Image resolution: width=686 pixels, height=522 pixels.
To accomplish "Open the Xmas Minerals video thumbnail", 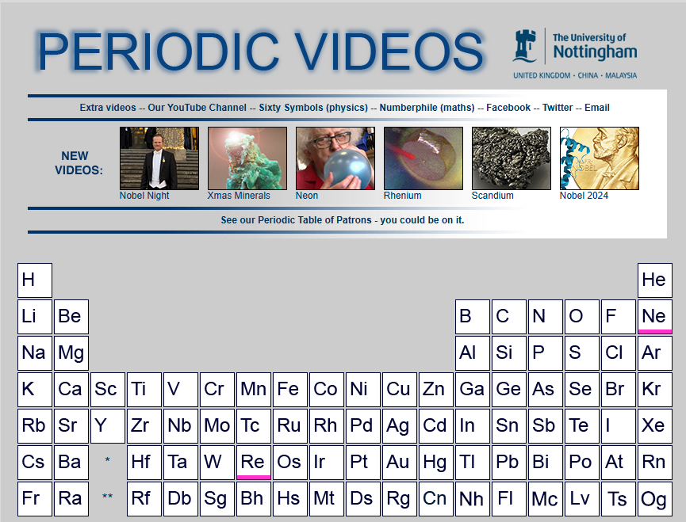I will click(x=247, y=158).
